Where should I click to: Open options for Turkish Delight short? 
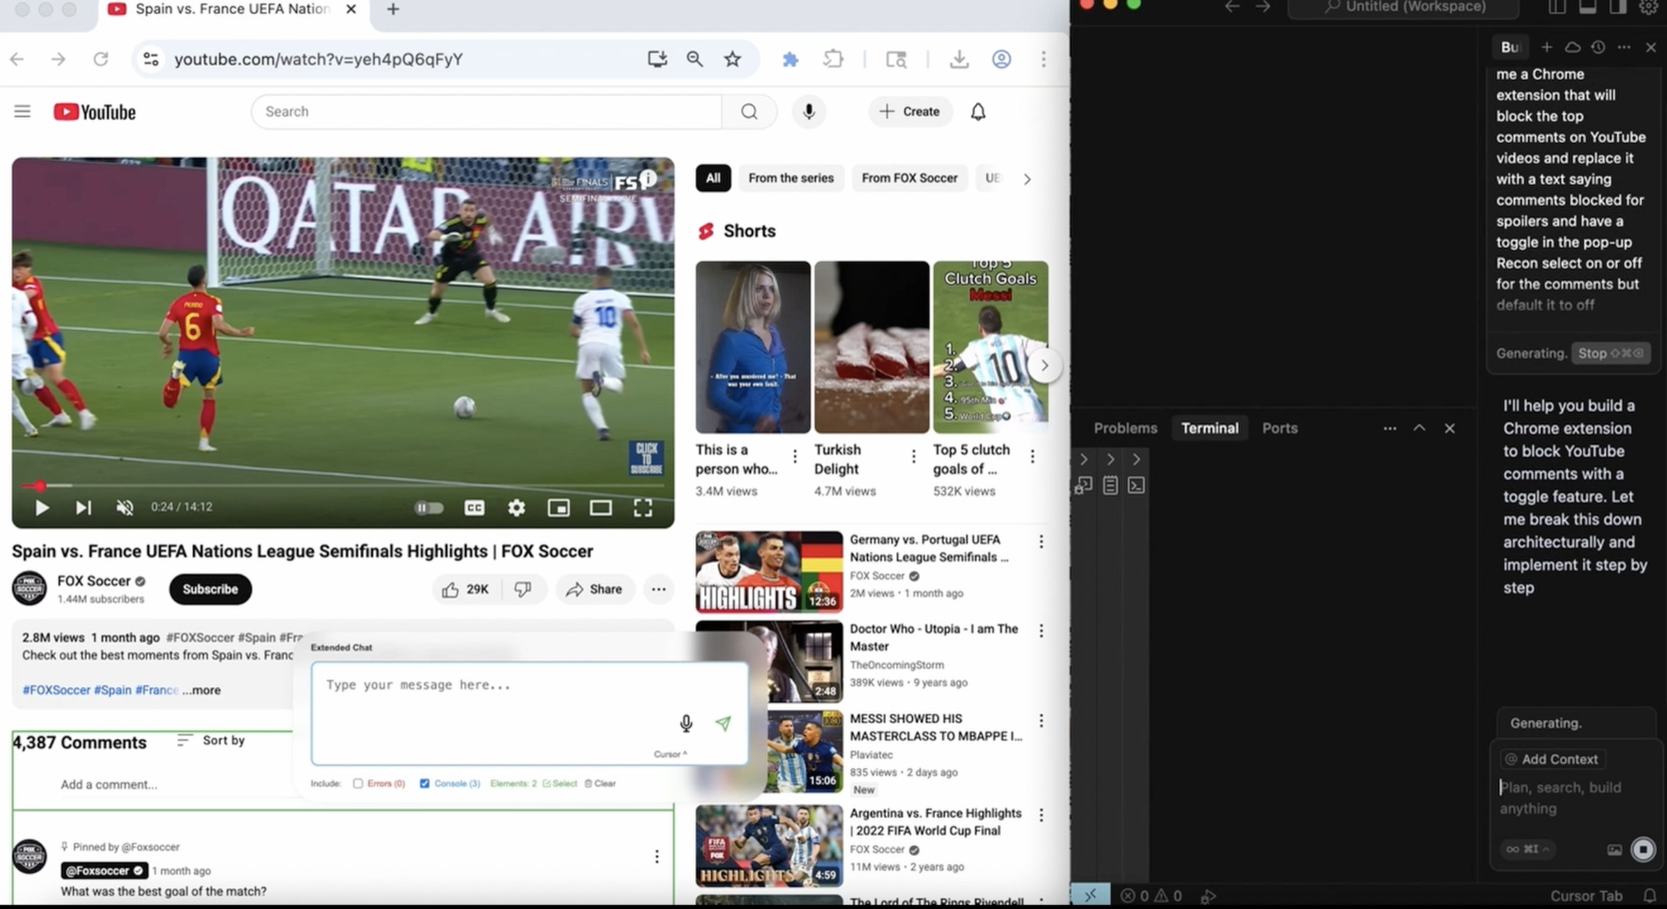[914, 456]
